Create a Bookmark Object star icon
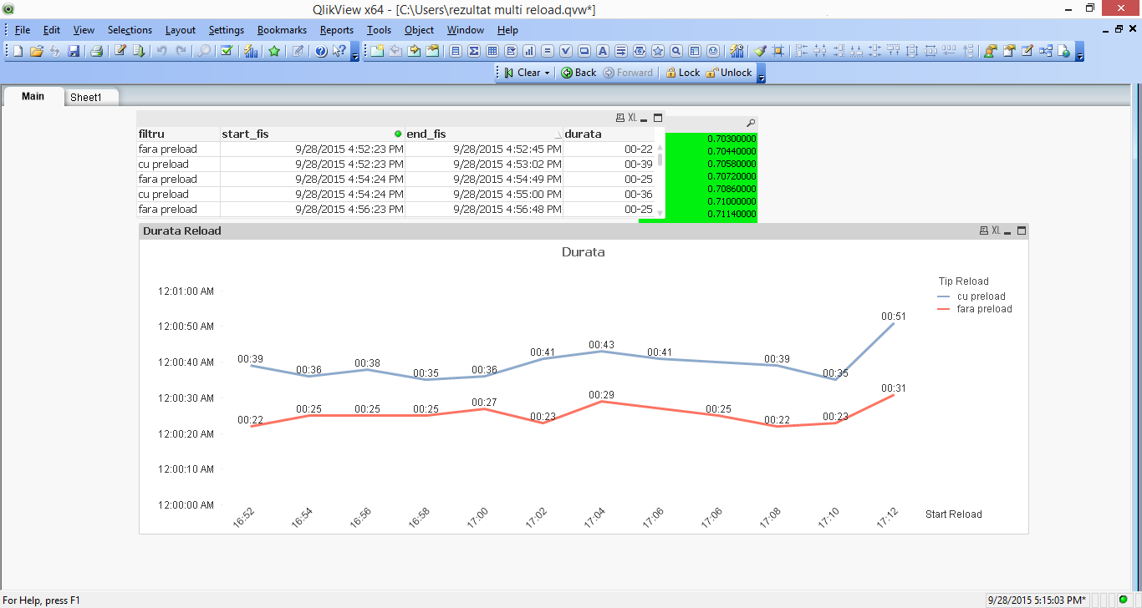 pyautogui.click(x=658, y=51)
